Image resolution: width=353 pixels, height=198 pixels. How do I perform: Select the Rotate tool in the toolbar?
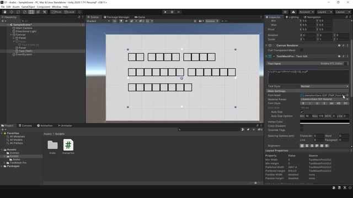click(x=18, y=12)
